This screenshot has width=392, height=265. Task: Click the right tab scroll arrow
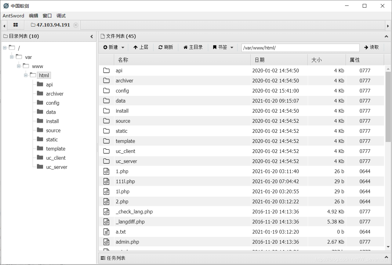(x=388, y=26)
